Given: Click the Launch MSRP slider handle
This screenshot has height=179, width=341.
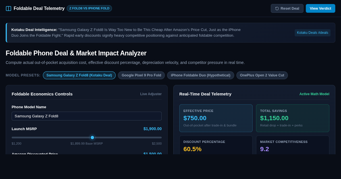Looking at the screenshot, I should point(92,138).
